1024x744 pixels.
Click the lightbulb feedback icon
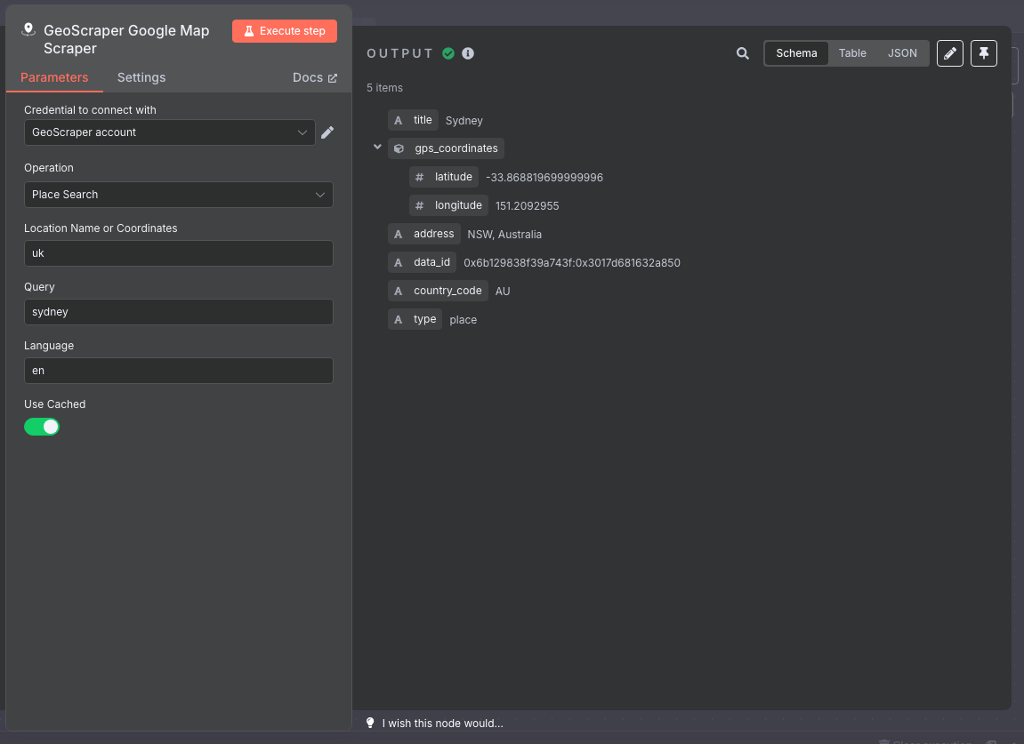(x=370, y=723)
